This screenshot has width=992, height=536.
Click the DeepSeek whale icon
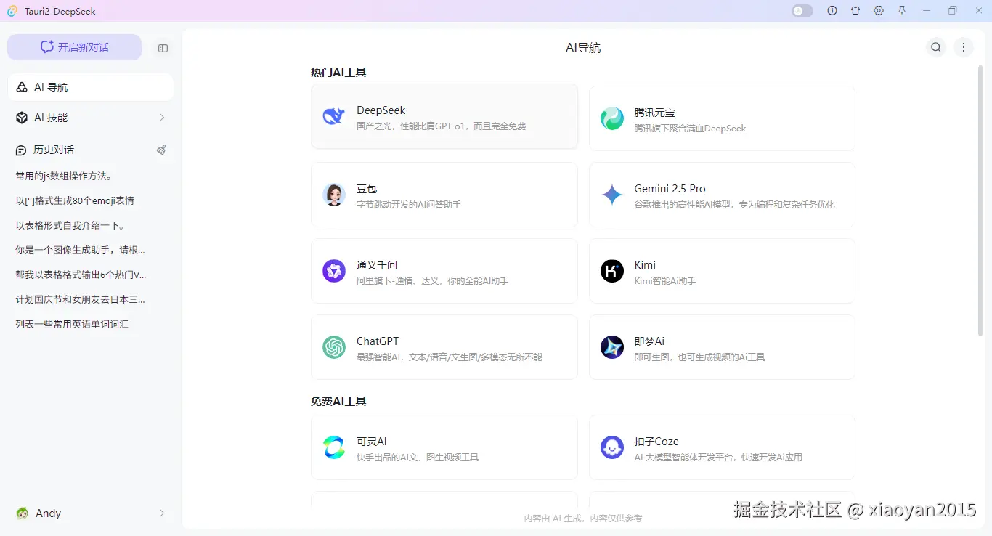[334, 116]
